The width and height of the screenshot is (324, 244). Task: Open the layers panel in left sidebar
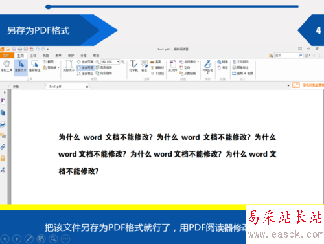[x=3, y=124]
